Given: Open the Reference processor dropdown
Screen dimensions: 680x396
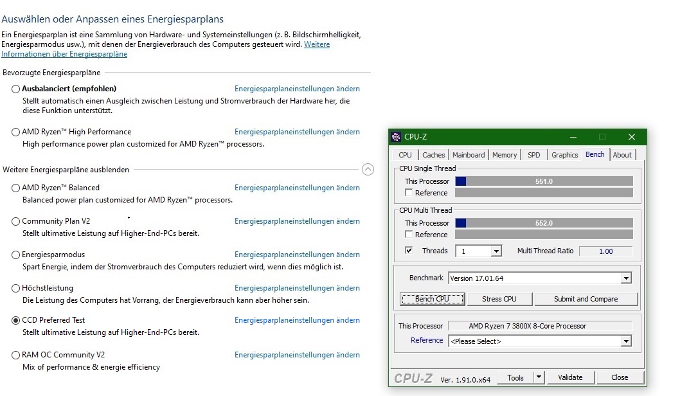Looking at the screenshot, I should 626,341.
